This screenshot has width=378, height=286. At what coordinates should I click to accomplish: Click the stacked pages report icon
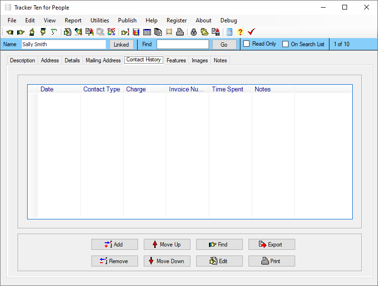point(158,32)
